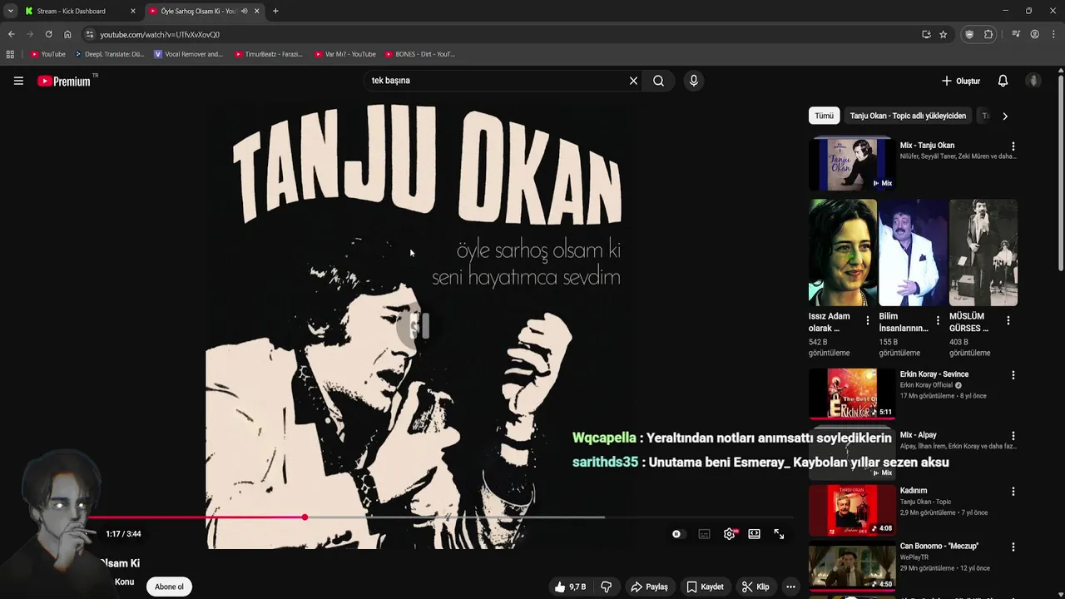View site information icon in the address bar
Viewport: 1065px width, 599px height.
point(90,34)
